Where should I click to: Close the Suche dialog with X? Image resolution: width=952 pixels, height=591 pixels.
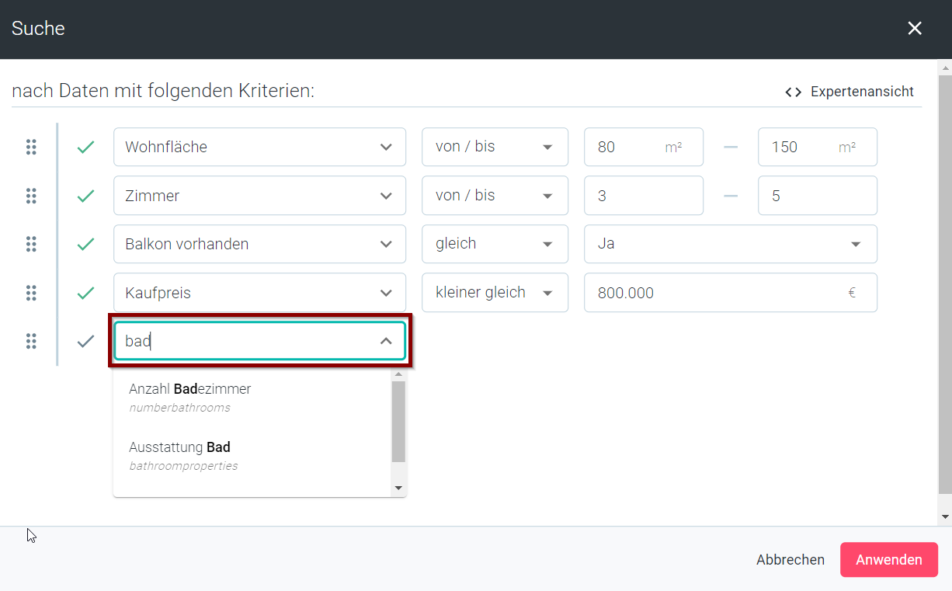tap(915, 29)
